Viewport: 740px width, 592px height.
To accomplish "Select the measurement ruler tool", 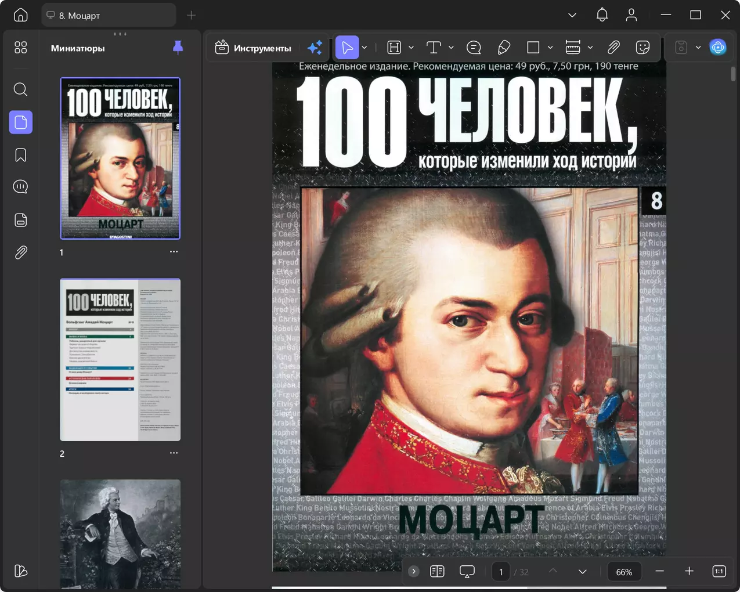I will [573, 48].
